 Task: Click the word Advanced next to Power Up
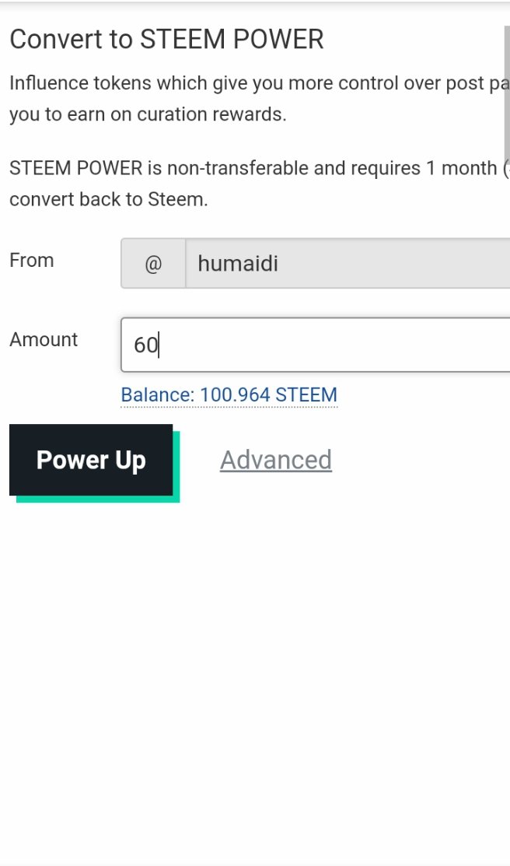click(276, 460)
